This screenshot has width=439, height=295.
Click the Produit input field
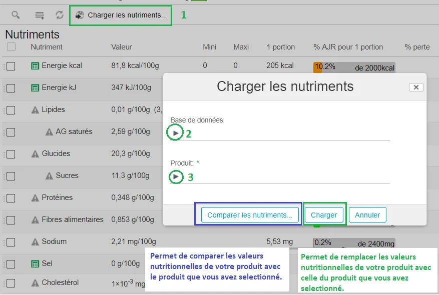280,177
